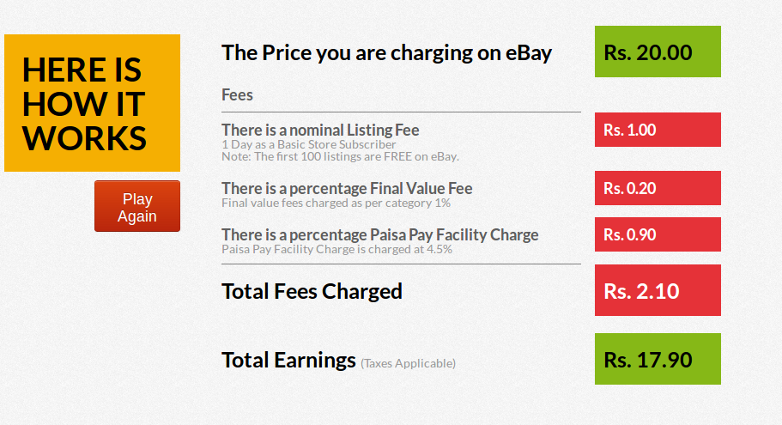Select the percentage Final Value Fee heading
Screen dimensions: 782x425
347,188
